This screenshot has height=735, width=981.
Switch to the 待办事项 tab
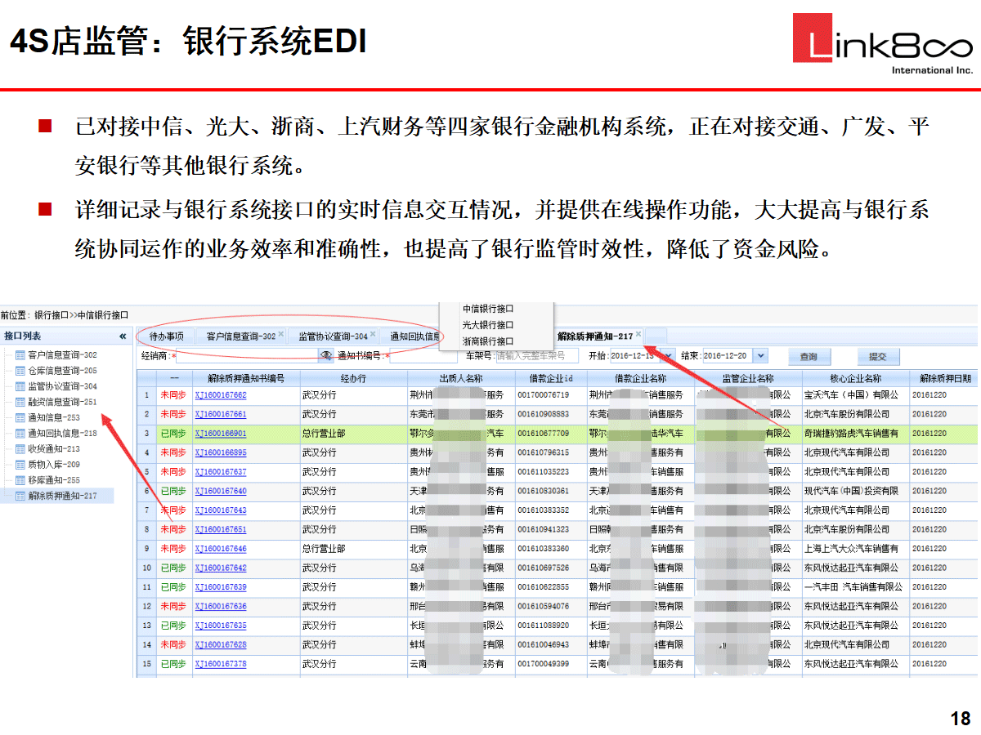166,336
